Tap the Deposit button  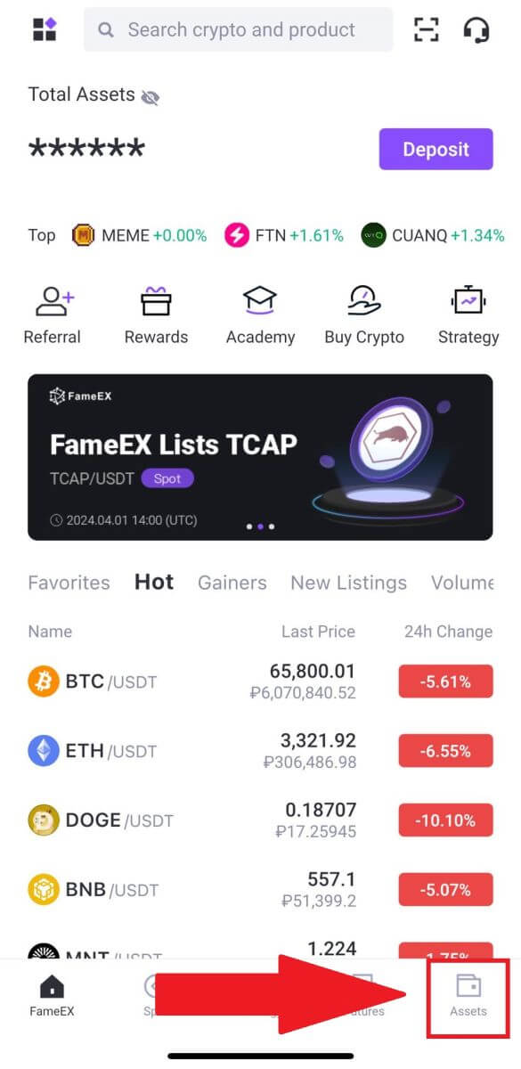coord(436,149)
